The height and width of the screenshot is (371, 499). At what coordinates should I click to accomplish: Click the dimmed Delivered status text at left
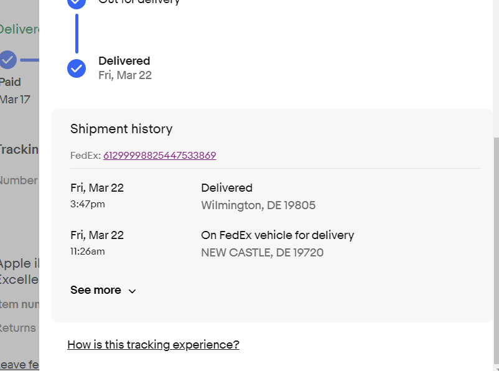coord(19,29)
